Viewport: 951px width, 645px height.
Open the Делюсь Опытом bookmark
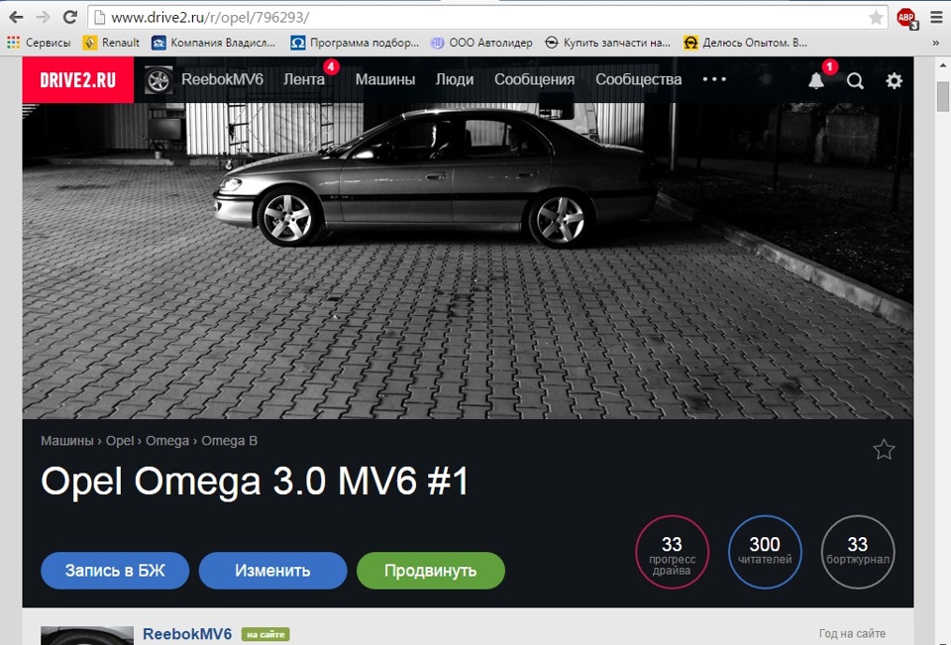pyautogui.click(x=745, y=43)
